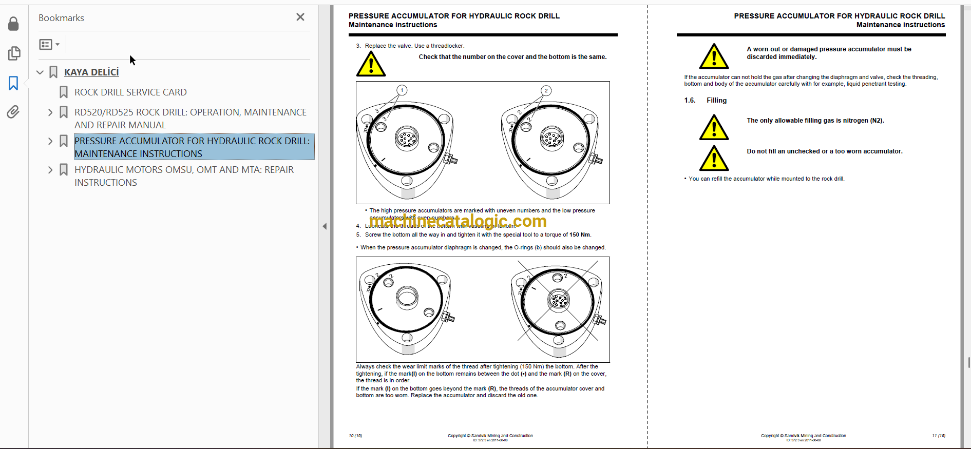Open RD520/RD525 Rock Drill manual bookmark
The height and width of the screenshot is (449, 971).
(x=191, y=119)
